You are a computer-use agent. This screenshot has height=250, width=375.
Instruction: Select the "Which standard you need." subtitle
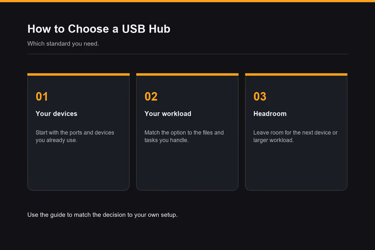click(x=63, y=44)
